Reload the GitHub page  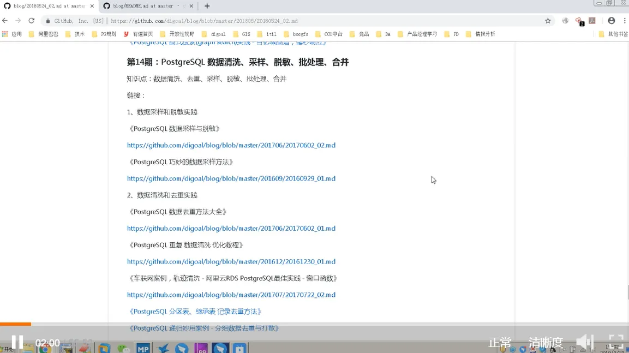pyautogui.click(x=31, y=20)
